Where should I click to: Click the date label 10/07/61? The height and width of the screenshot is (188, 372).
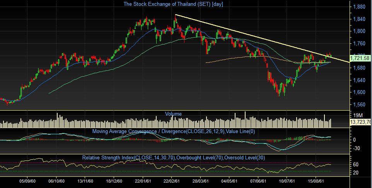click(x=287, y=181)
